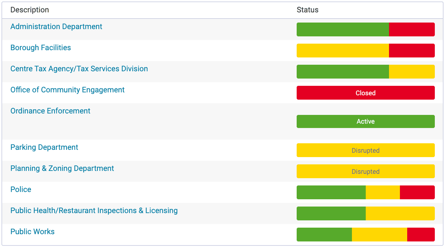Image resolution: width=445 pixels, height=248 pixels.
Task: Click the green Active status bar
Action: point(366,121)
